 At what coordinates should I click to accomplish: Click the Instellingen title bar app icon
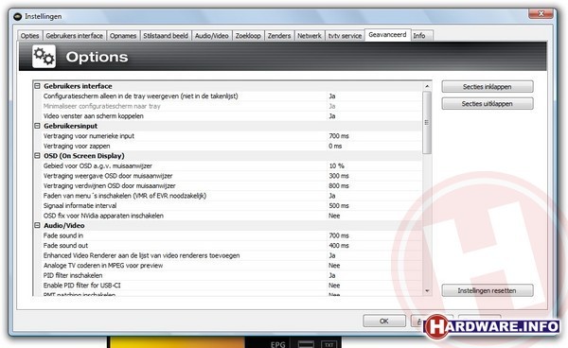point(17,17)
